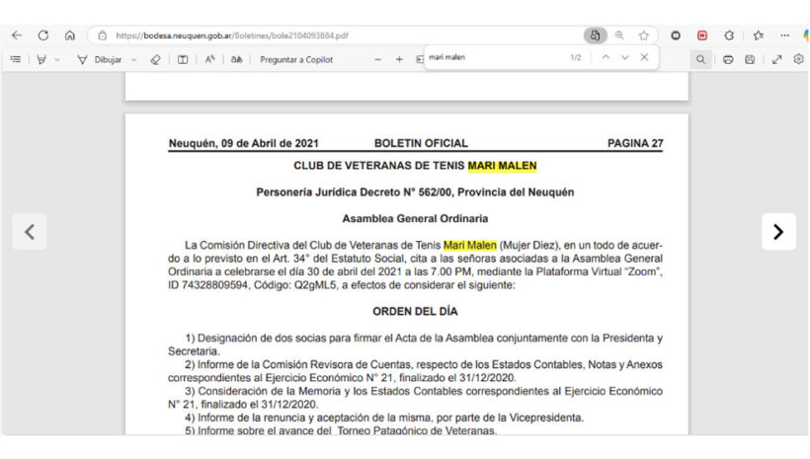This screenshot has height=459, width=810.
Task: Go to previous search result
Action: point(606,58)
